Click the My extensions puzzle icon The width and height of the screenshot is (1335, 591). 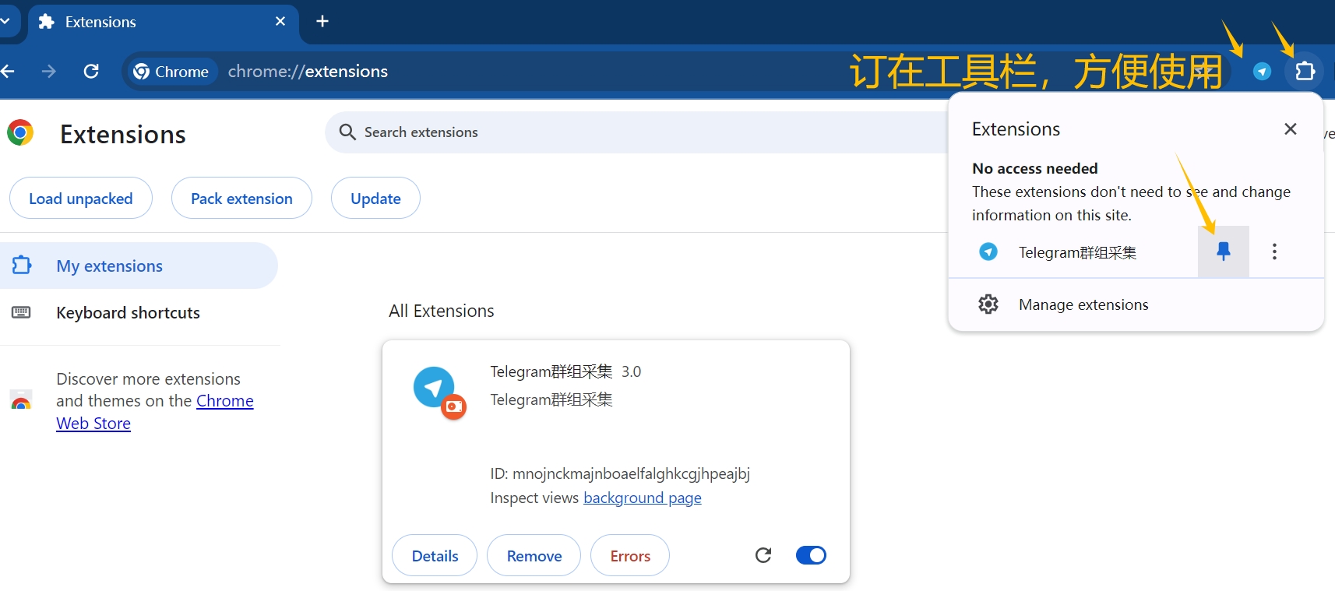tap(21, 266)
